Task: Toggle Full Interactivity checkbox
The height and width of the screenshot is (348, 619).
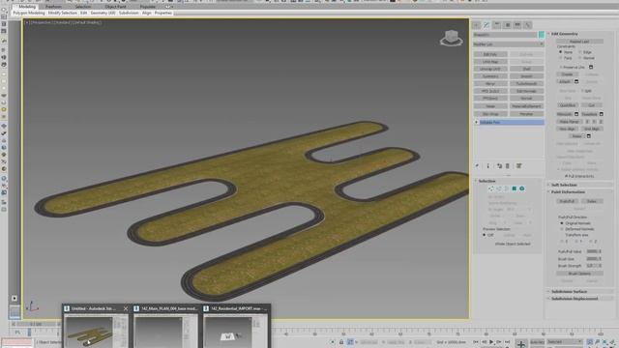Action: 566,176
